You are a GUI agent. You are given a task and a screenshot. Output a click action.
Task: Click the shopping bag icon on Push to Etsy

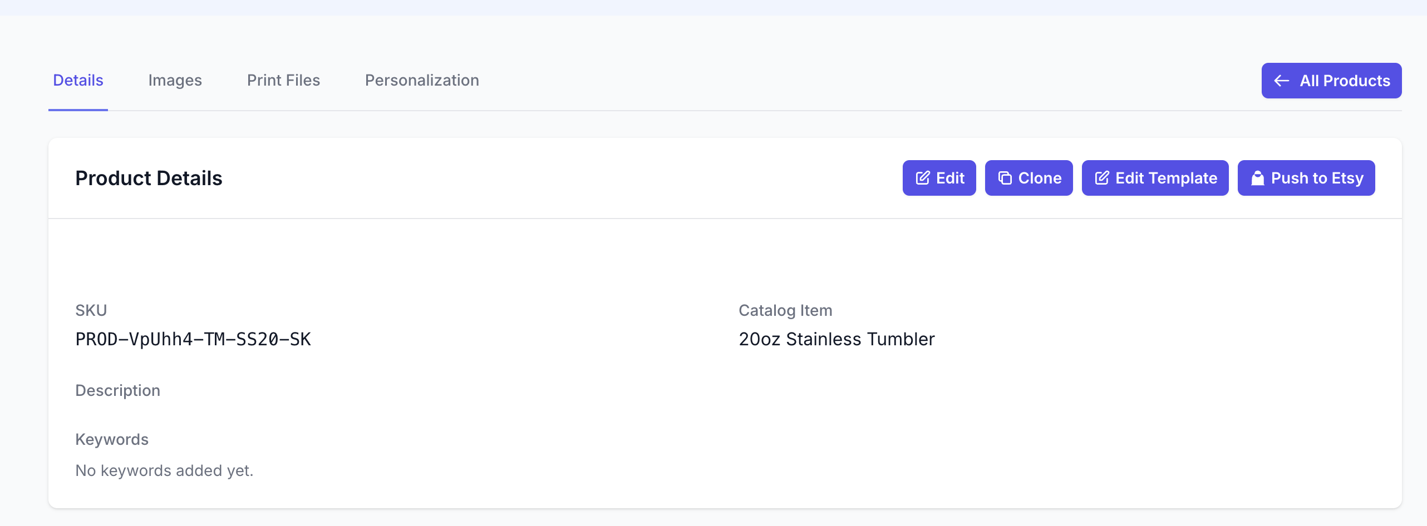coord(1257,178)
